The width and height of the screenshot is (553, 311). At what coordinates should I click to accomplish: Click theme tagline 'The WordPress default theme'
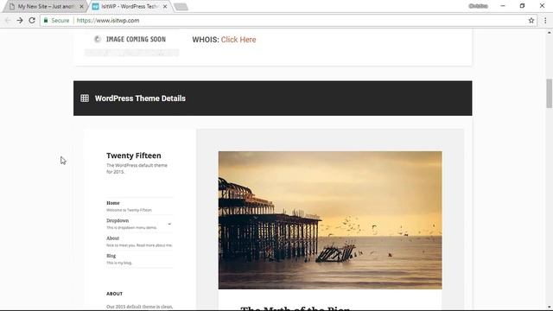click(137, 168)
